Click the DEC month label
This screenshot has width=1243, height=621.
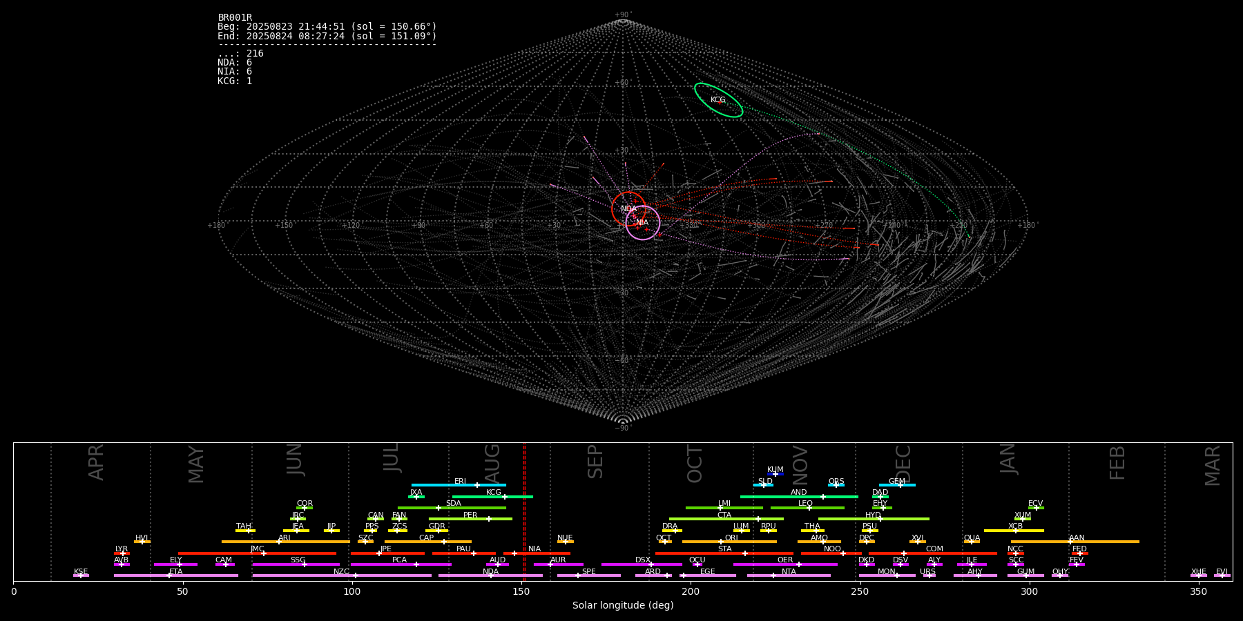coord(903,464)
